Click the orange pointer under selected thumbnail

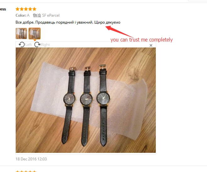[35, 40]
